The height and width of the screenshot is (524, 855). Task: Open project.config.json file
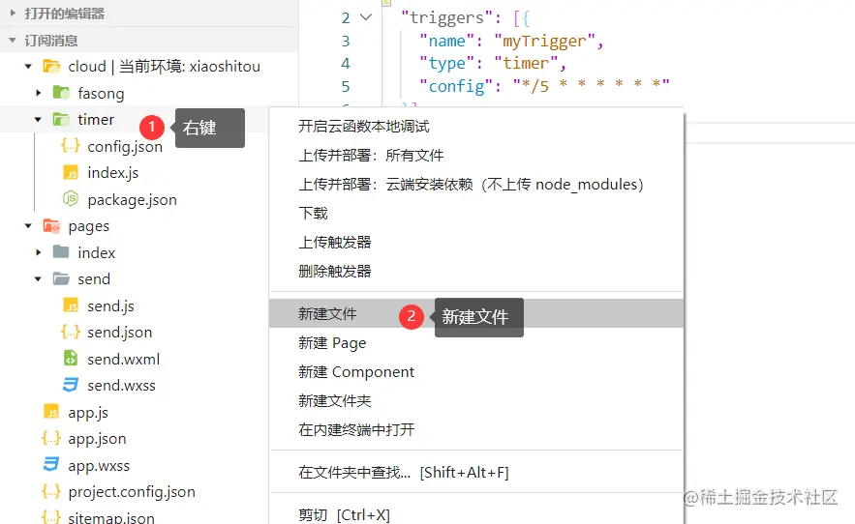pos(132,492)
